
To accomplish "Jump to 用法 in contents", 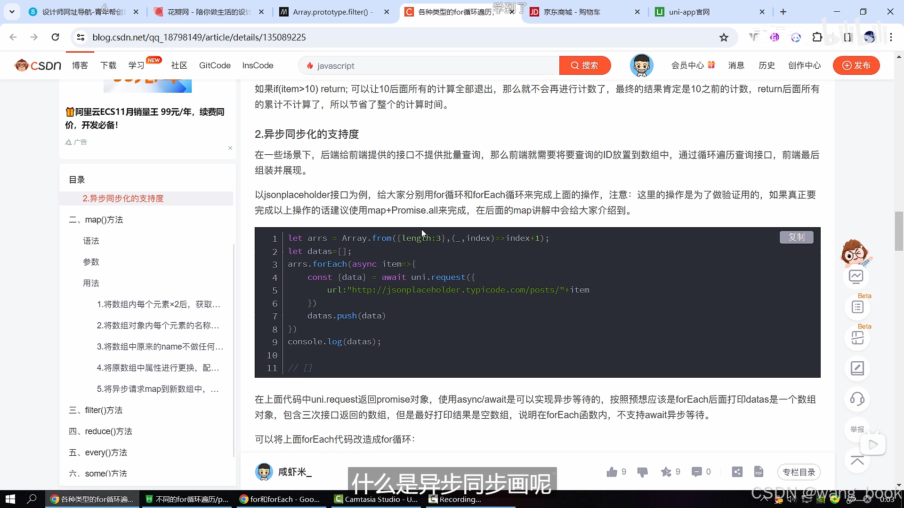I will click(91, 283).
